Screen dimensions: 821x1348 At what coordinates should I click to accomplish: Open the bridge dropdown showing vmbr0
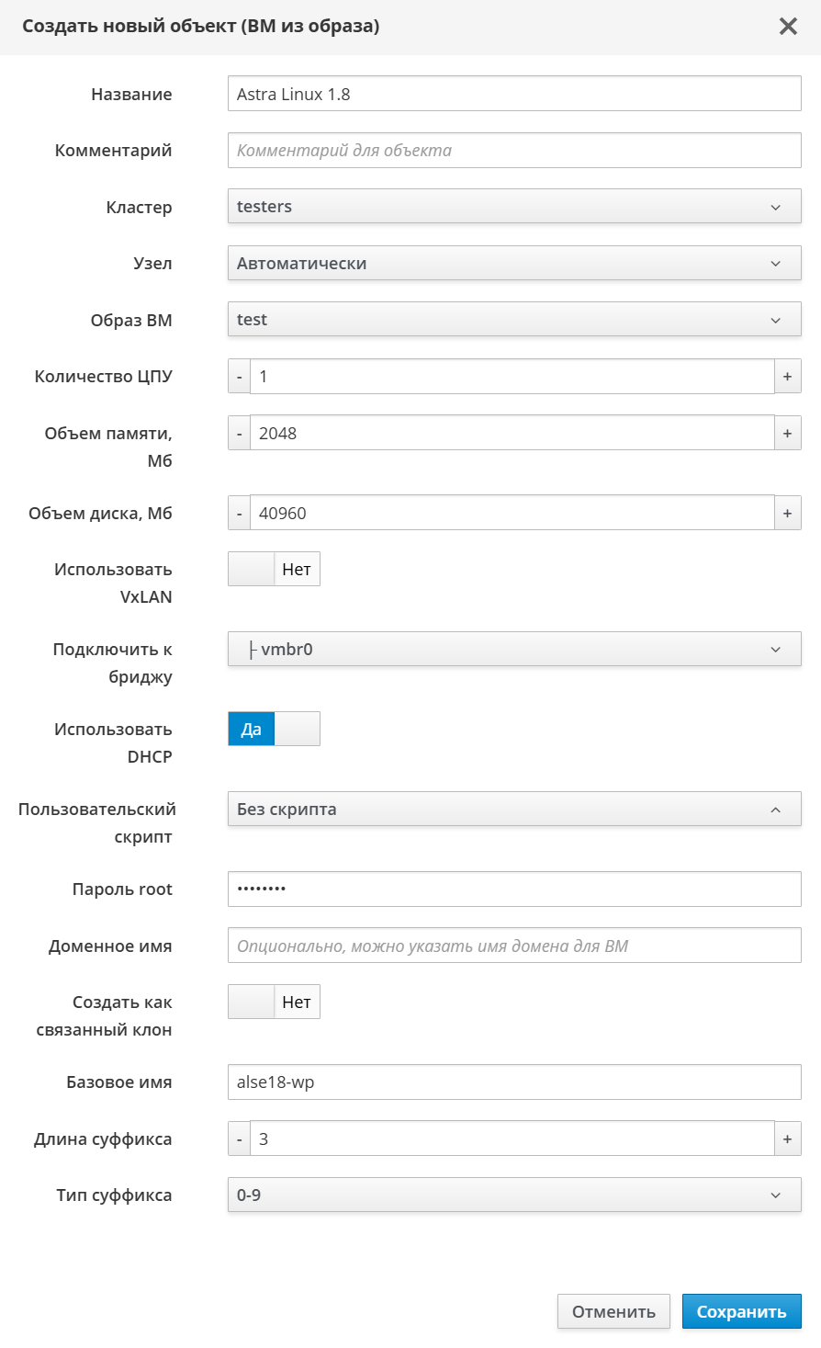[x=514, y=650]
